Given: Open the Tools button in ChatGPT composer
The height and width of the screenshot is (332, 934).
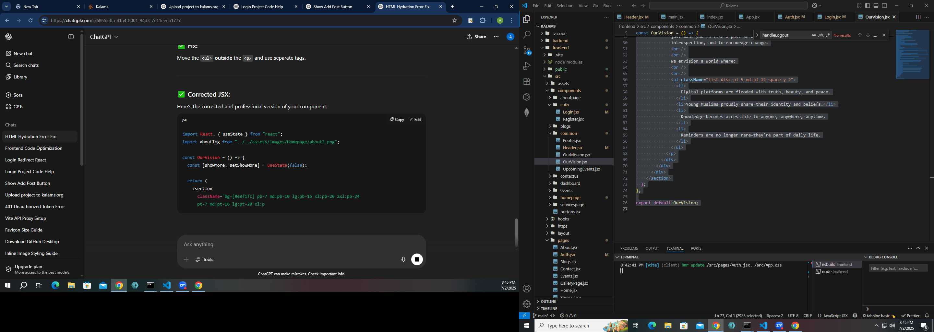Looking at the screenshot, I should click(205, 259).
